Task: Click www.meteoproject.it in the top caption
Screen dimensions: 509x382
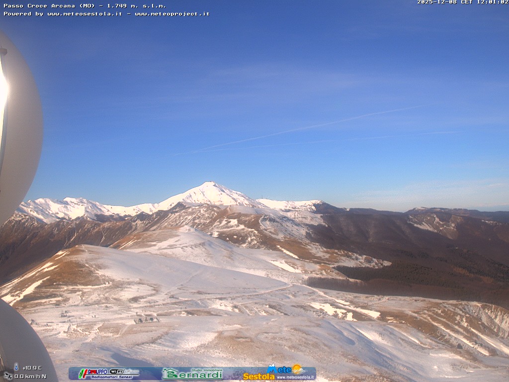Action: coord(172,14)
